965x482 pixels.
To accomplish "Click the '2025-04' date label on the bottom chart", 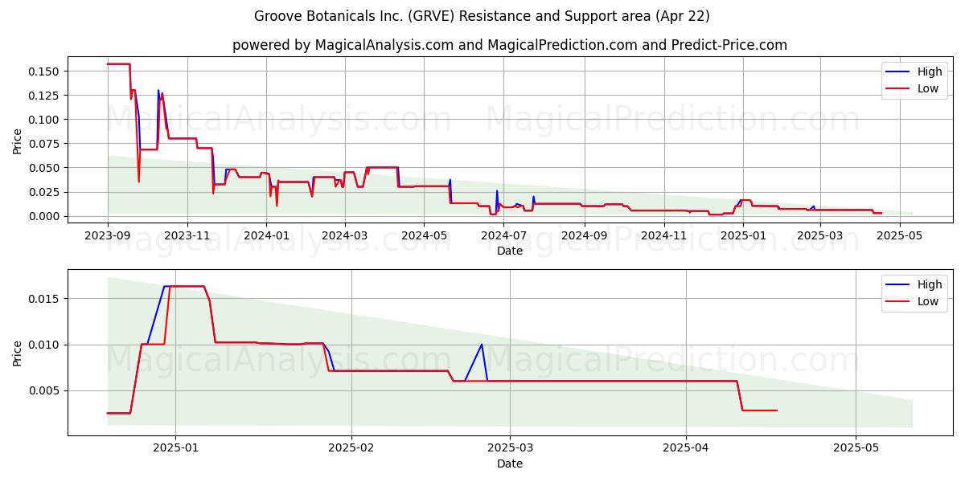I will (x=686, y=448).
